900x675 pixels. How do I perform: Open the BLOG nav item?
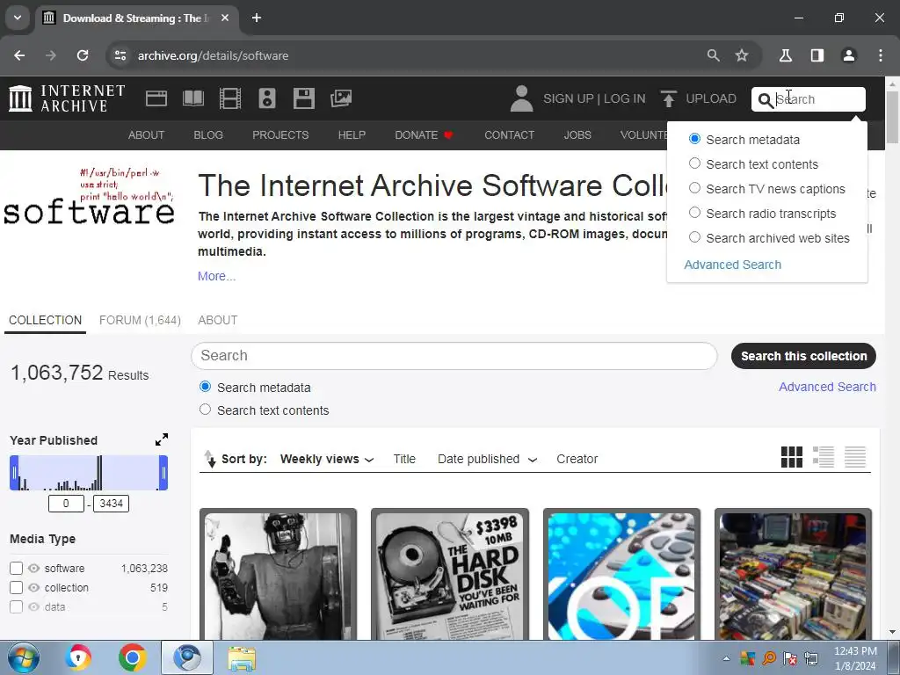[x=208, y=134]
